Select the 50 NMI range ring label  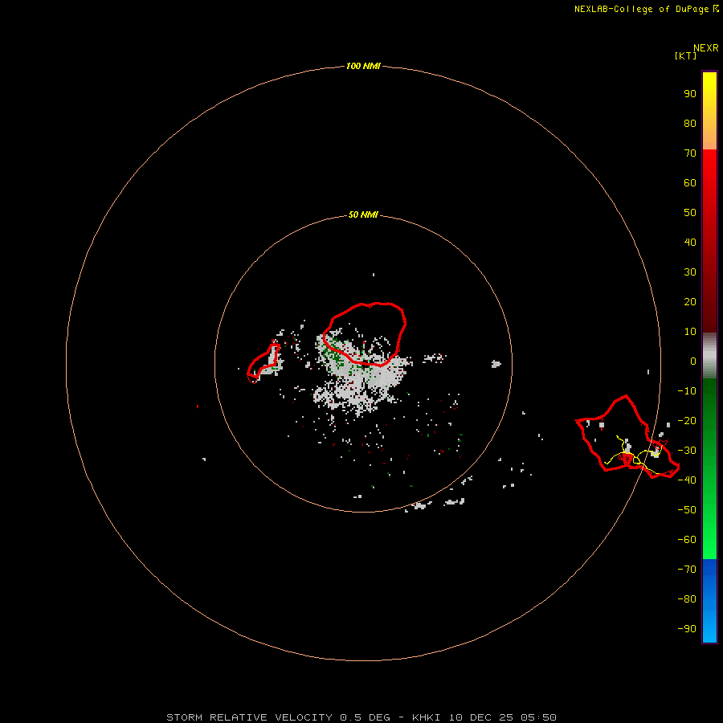coord(363,214)
